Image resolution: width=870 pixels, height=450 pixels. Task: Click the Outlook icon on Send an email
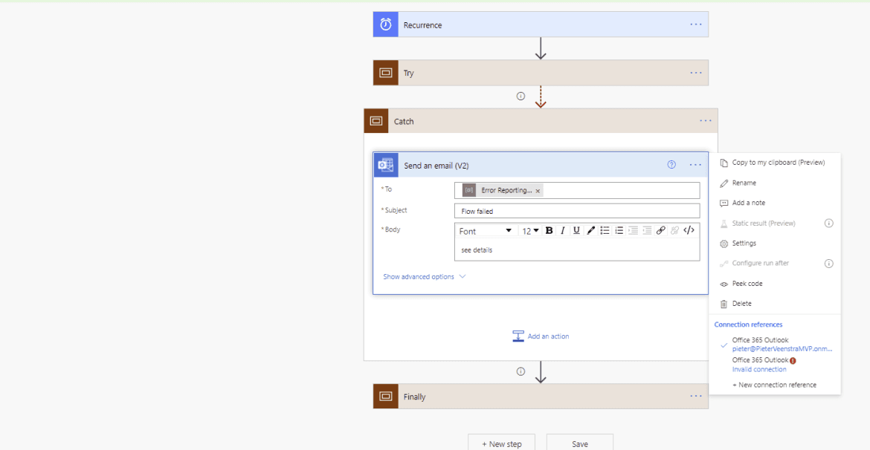coord(386,165)
